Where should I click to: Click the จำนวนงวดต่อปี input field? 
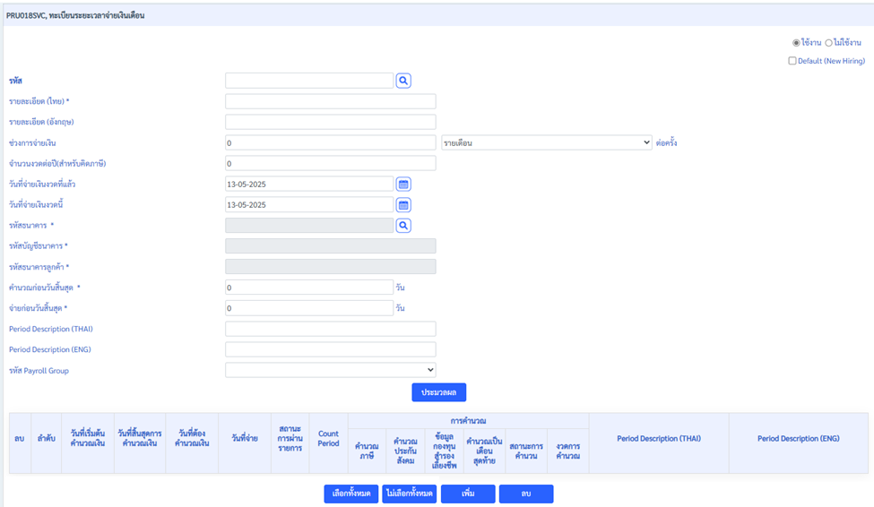click(330, 163)
